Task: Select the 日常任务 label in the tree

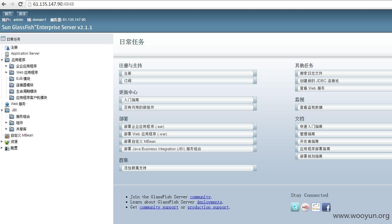Action: (x=13, y=39)
